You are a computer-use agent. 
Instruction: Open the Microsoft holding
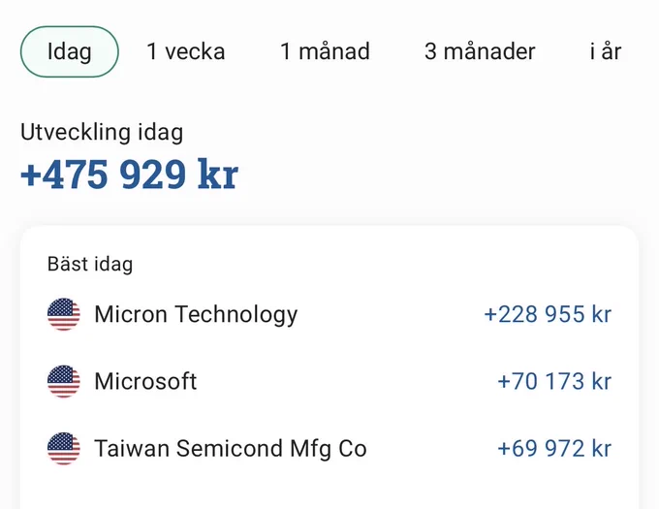tap(145, 381)
